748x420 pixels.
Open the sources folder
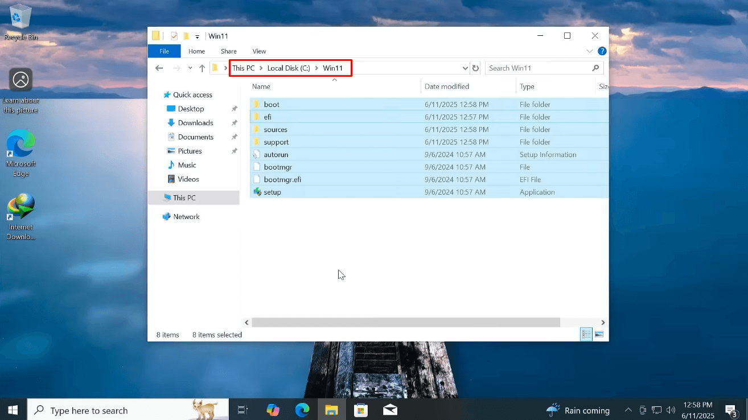coord(275,129)
